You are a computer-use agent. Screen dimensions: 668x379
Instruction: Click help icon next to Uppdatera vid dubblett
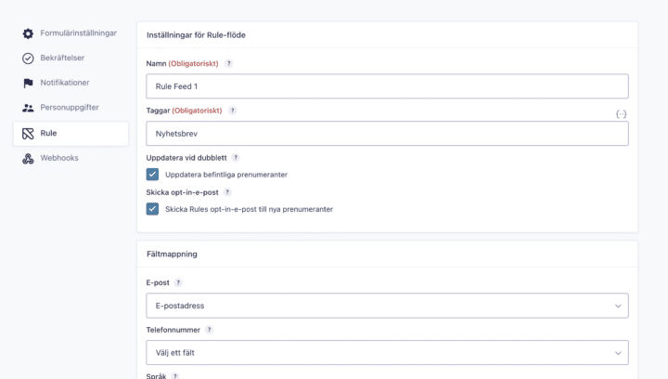pos(236,158)
